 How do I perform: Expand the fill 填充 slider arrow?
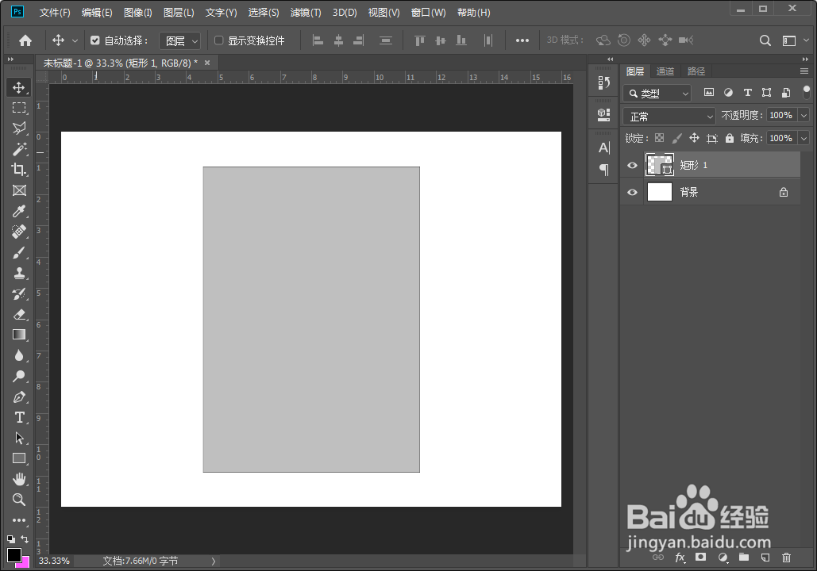(x=804, y=138)
